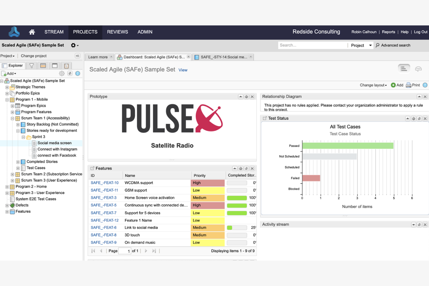Open Features widget in a new window
Image resolution: width=429 pixels, height=286 pixels.
[x=92, y=168]
